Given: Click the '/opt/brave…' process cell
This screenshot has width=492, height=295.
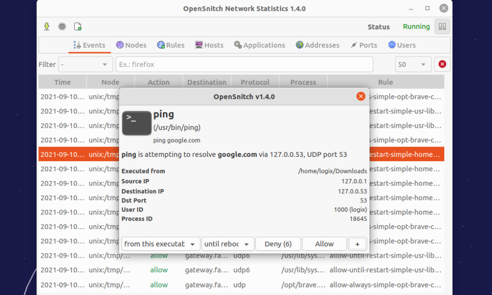Looking at the screenshot, I should (303, 285).
